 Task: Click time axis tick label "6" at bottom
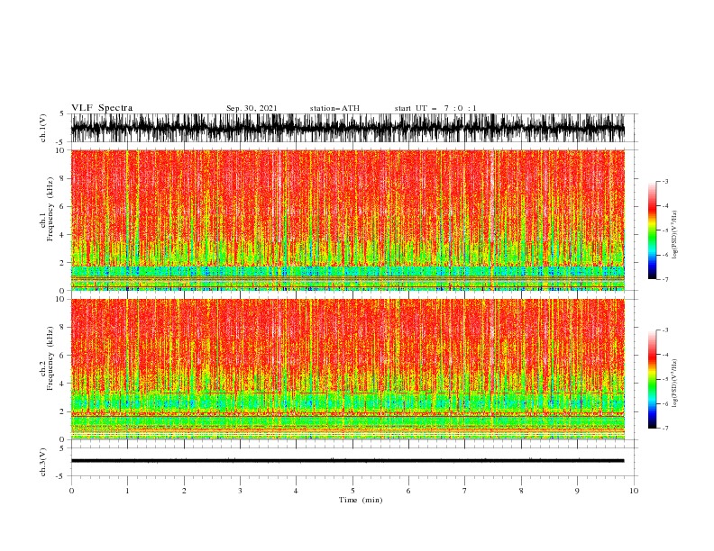point(408,491)
